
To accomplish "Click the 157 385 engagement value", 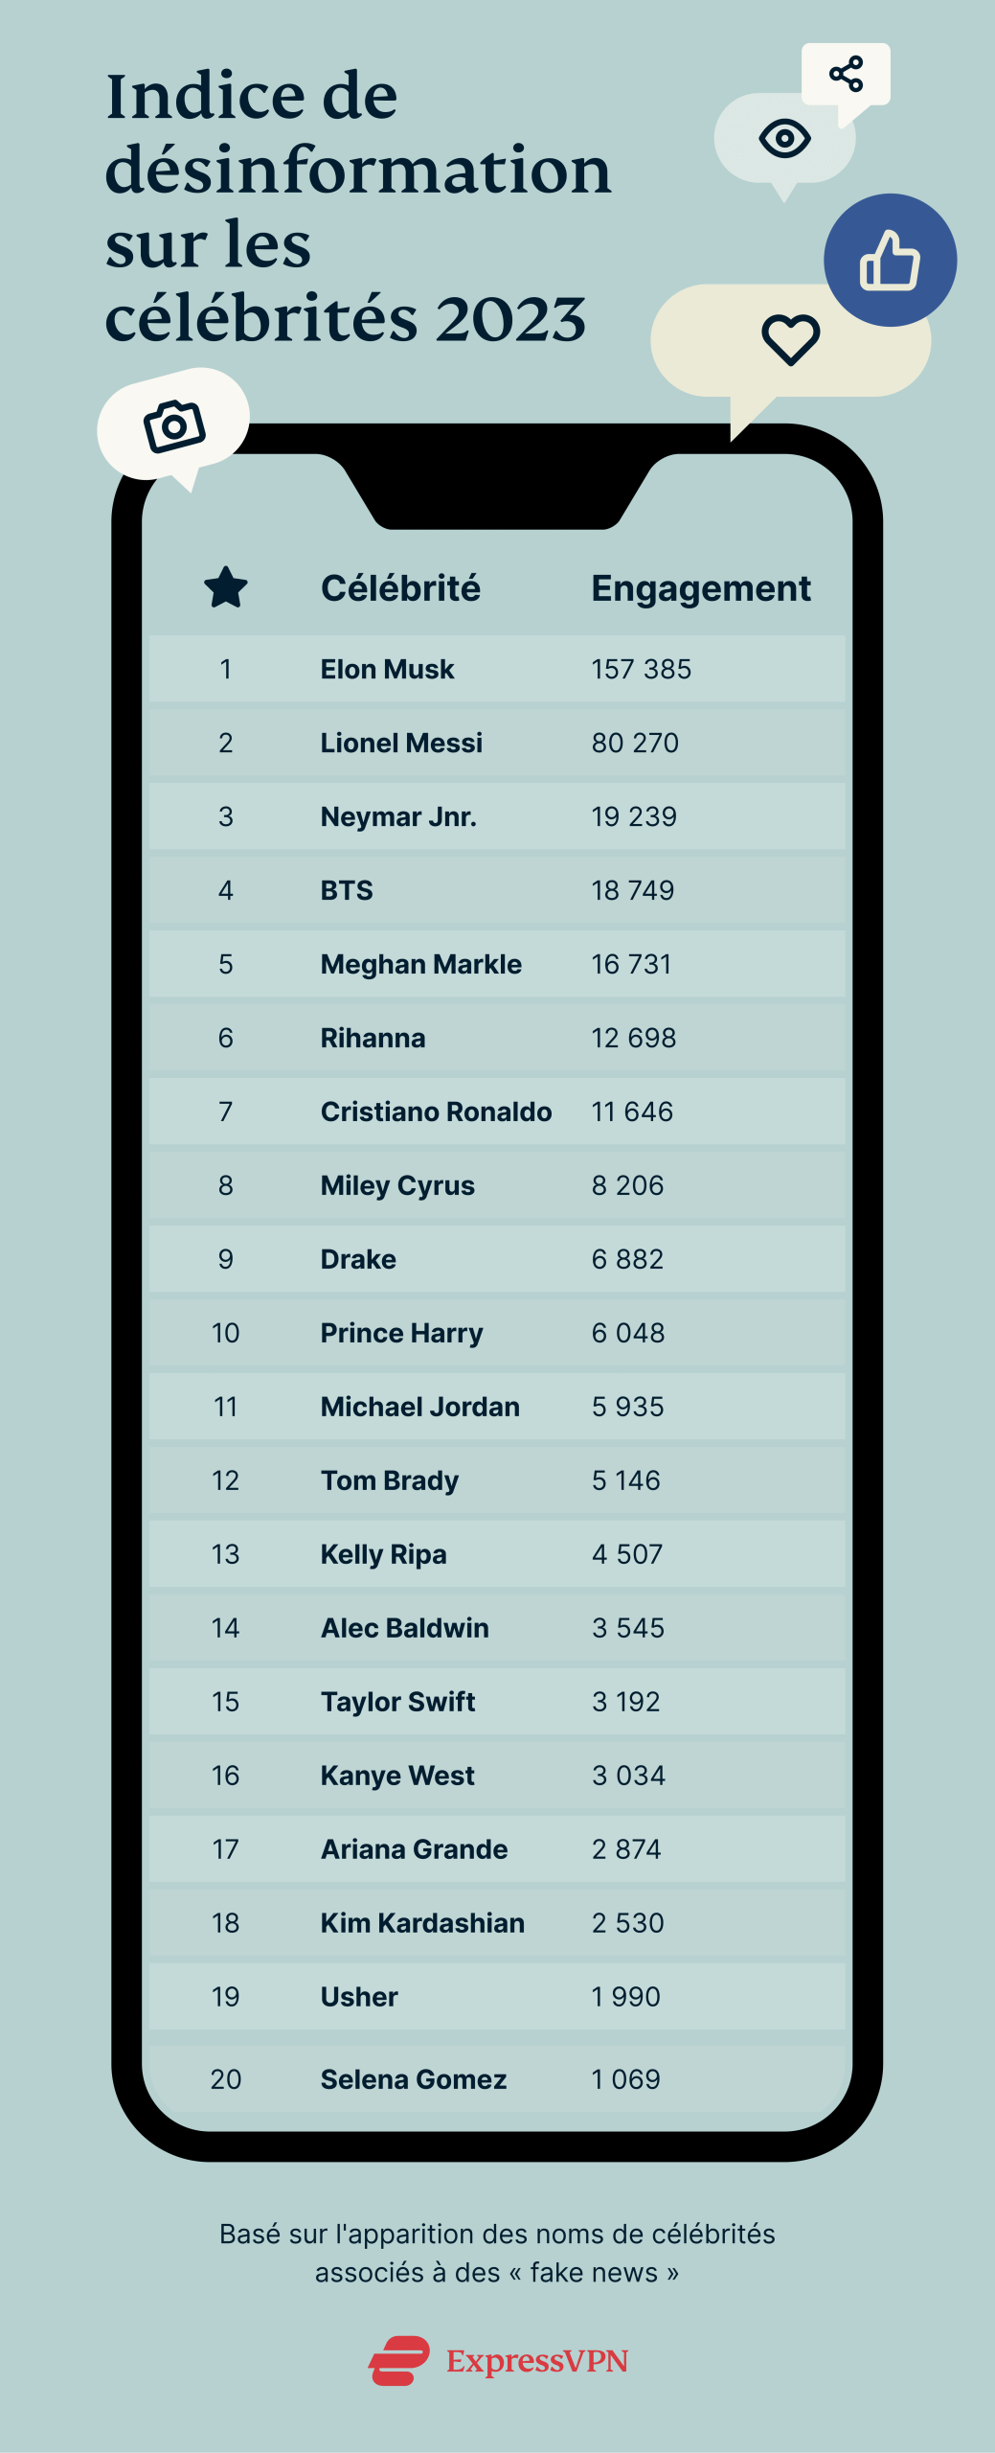I will [x=641, y=669].
